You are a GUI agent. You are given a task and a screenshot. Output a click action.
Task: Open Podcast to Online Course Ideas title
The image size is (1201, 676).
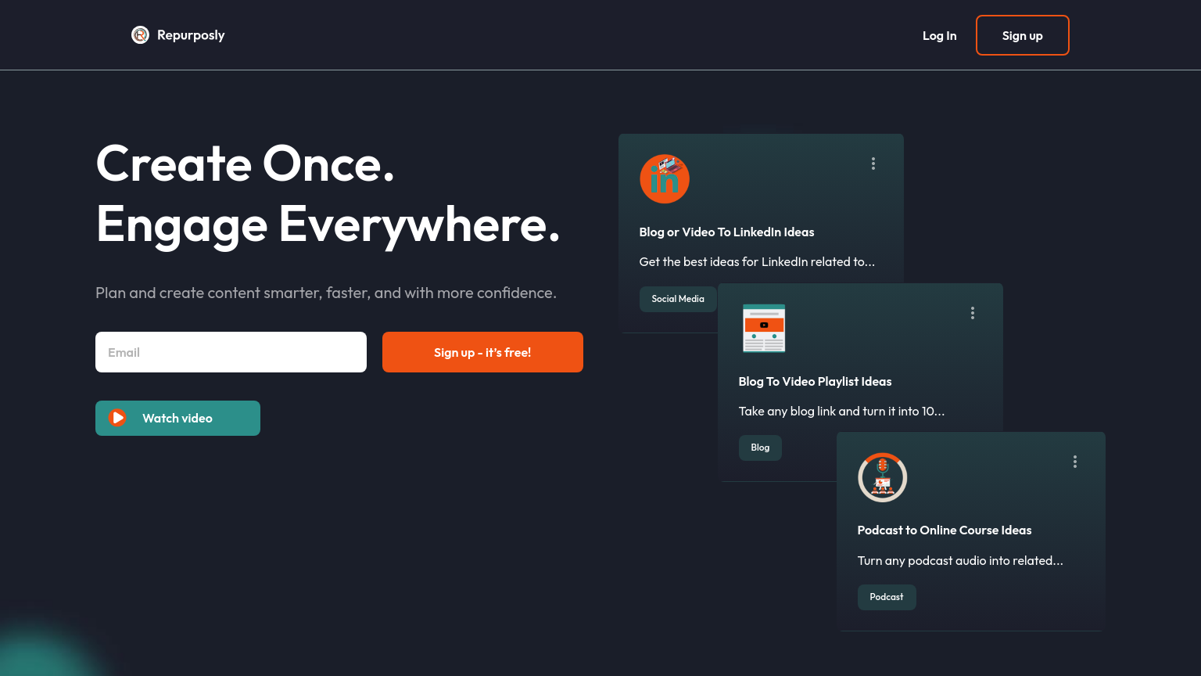(x=944, y=530)
